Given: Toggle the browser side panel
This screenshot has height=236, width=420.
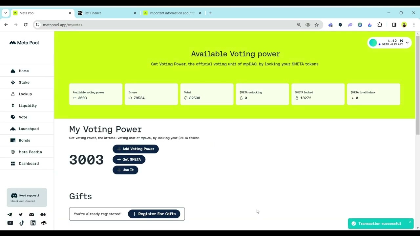Looking at the screenshot, I should (x=394, y=25).
